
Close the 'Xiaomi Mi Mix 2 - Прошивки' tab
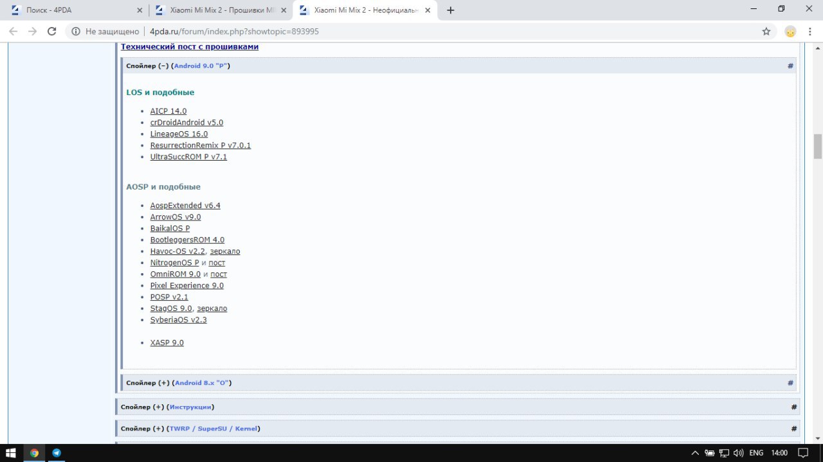[284, 10]
